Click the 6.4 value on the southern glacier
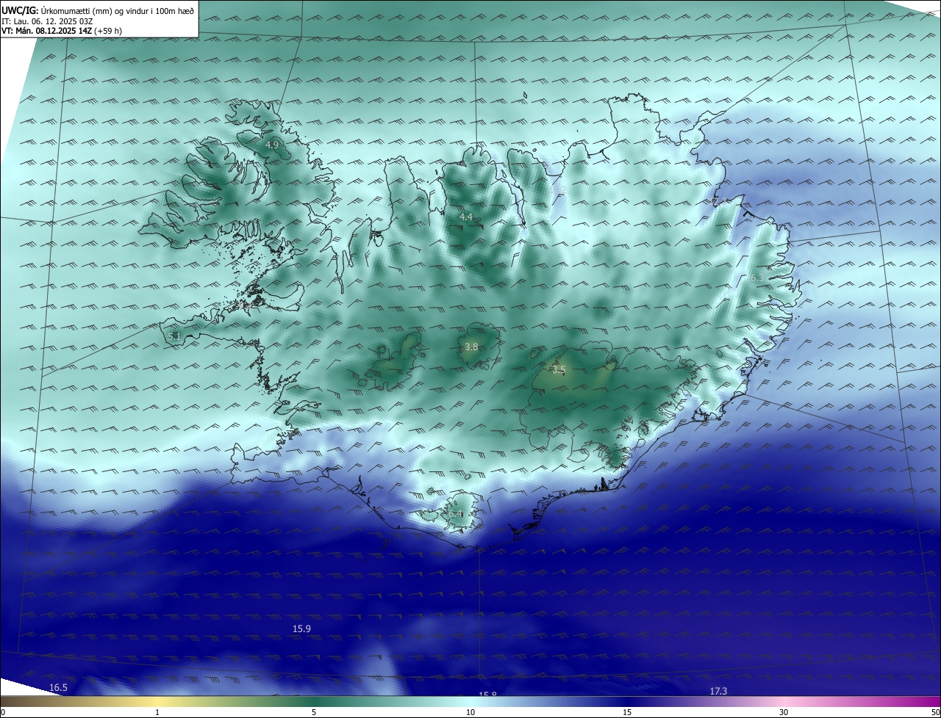The image size is (941, 718). [457, 515]
